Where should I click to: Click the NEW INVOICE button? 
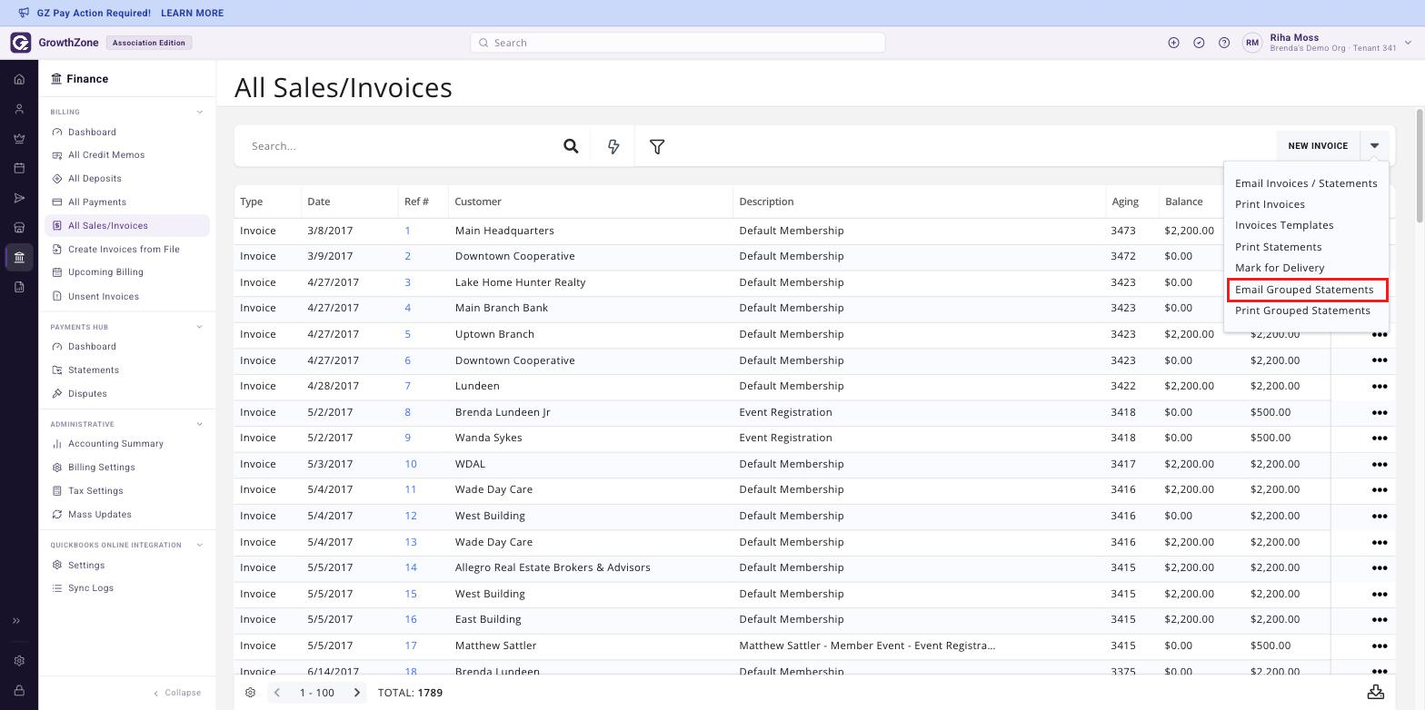click(x=1318, y=146)
